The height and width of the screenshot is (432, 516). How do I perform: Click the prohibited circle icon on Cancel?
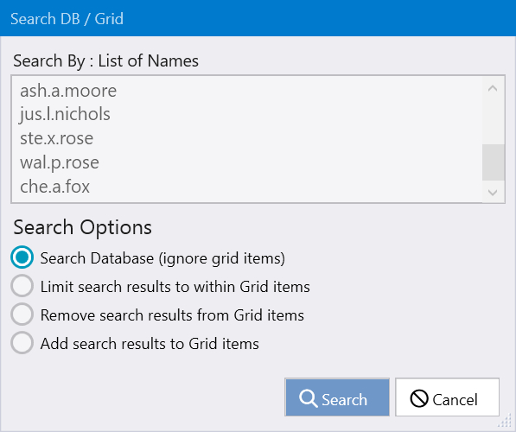click(419, 398)
